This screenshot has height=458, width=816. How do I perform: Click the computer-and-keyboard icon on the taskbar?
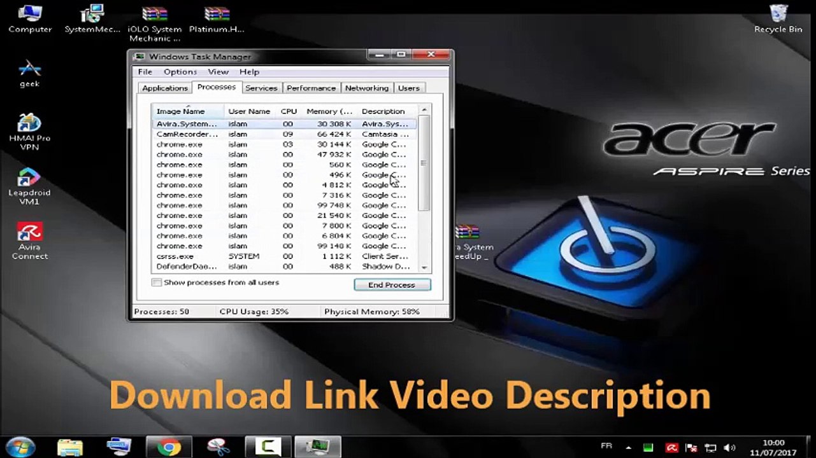pos(119,447)
